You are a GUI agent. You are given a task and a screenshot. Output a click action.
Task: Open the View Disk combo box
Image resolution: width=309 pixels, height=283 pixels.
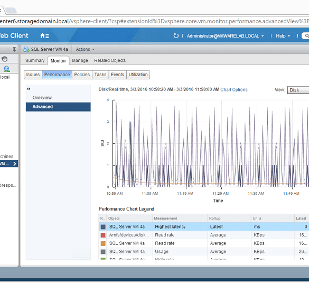click(x=298, y=90)
